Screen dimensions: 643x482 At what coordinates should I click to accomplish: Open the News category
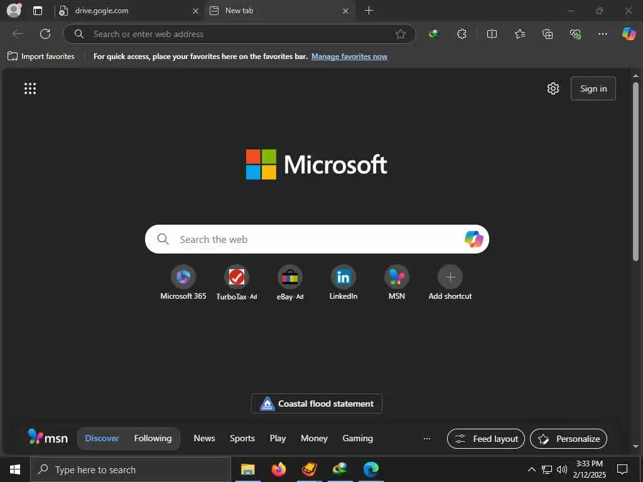[204, 438]
